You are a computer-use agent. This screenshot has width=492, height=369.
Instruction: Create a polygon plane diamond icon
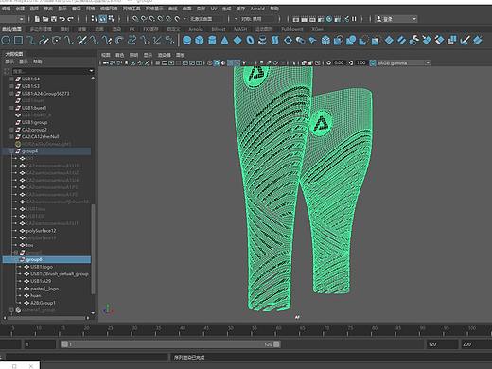point(237,41)
